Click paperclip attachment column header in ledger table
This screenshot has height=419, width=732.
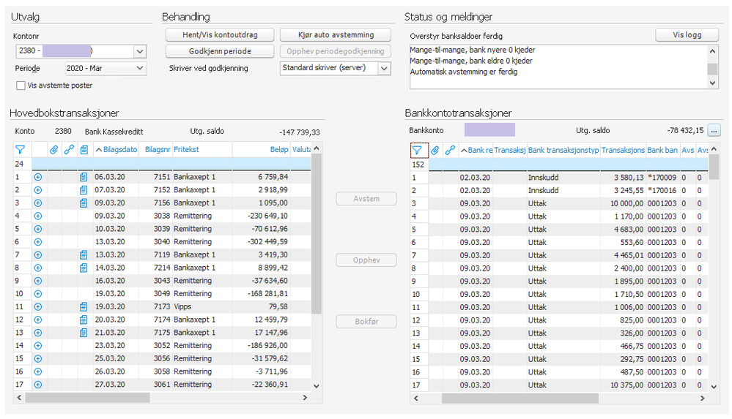(53, 149)
